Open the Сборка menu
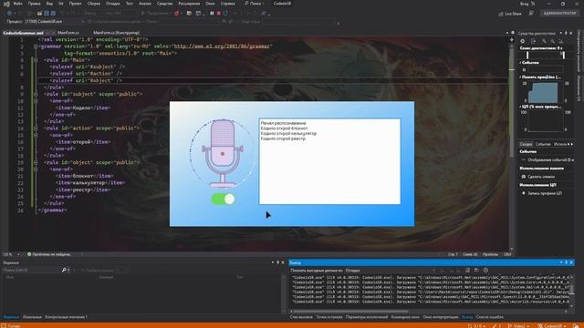Image resolution: width=584 pixels, height=328 pixels. point(93,4)
